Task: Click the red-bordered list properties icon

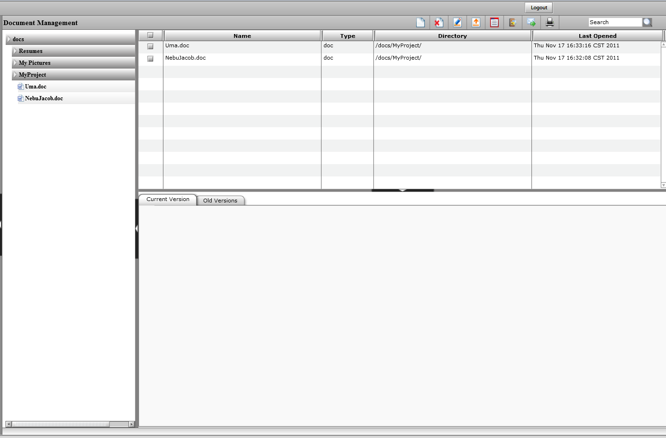Action: tap(494, 22)
